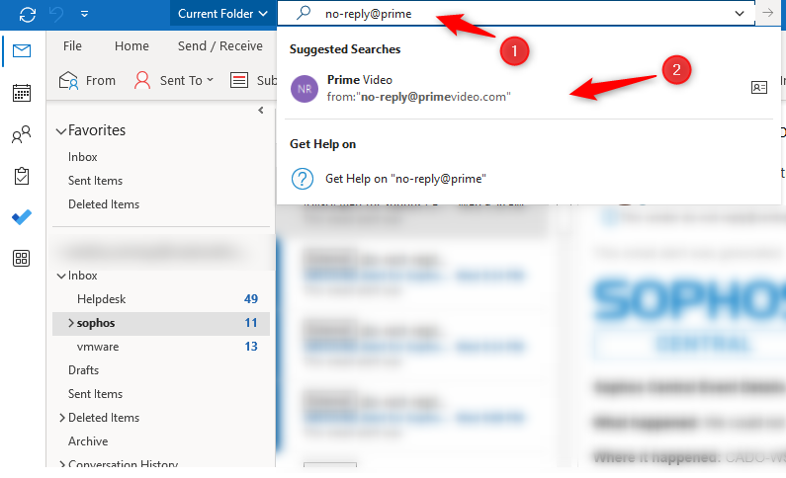Click the Helpdesk unread count 49
The width and height of the screenshot is (786, 478).
(251, 299)
